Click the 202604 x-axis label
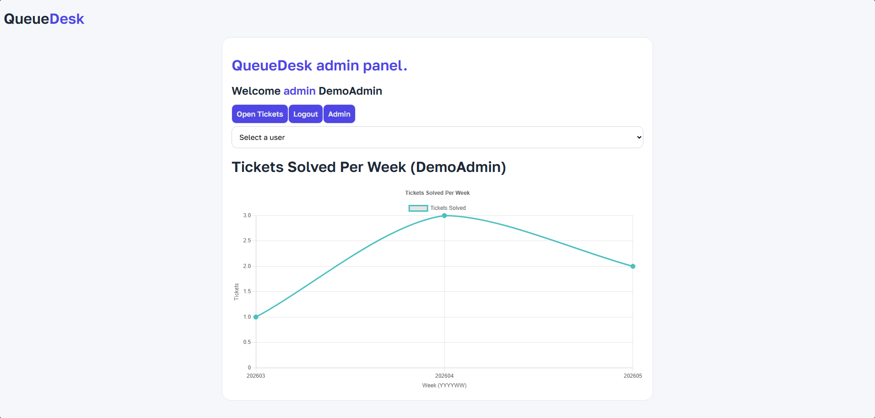 point(444,376)
